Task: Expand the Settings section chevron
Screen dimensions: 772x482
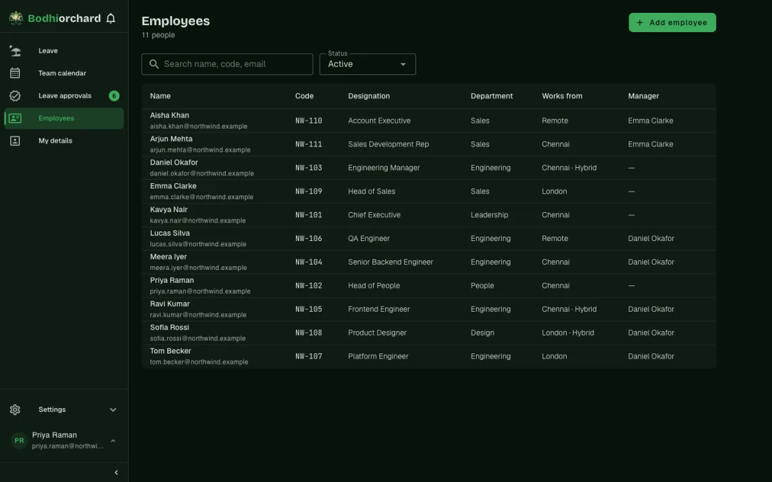Action: (x=113, y=409)
